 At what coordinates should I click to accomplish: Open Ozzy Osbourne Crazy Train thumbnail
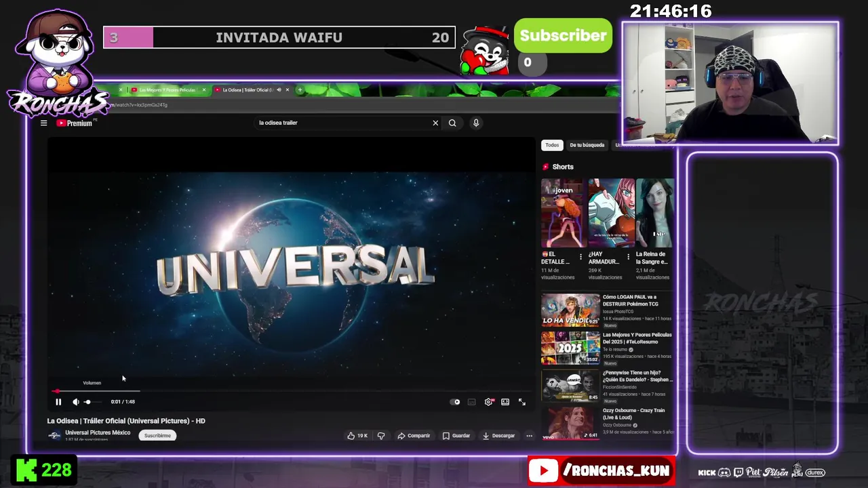coord(570,424)
